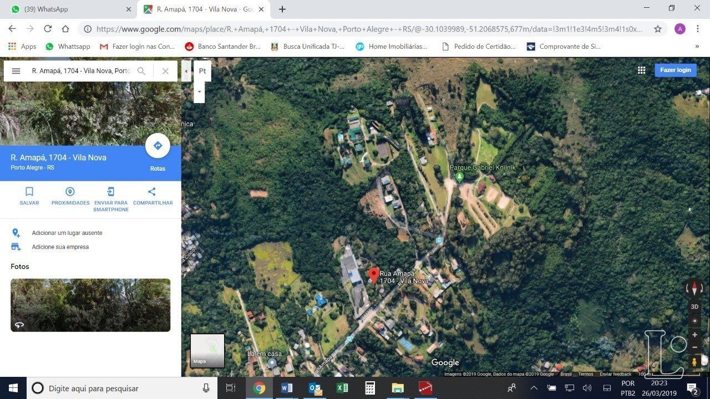Select Adicionar um lugar ausente

coord(67,233)
